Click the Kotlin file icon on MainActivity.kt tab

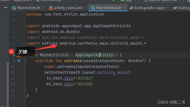(x=14, y=8)
